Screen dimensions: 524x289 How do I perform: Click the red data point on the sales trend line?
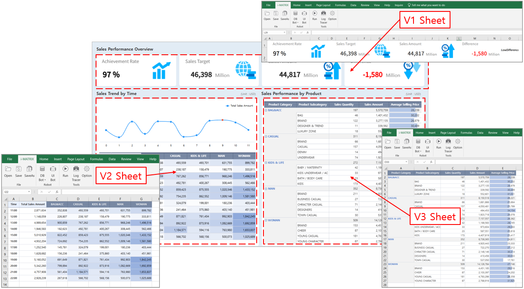(x=222, y=120)
